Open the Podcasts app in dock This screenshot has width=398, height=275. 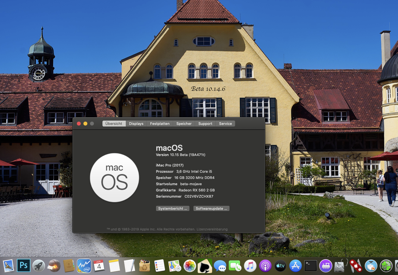pos(265,265)
